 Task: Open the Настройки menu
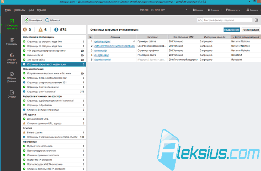19,10
